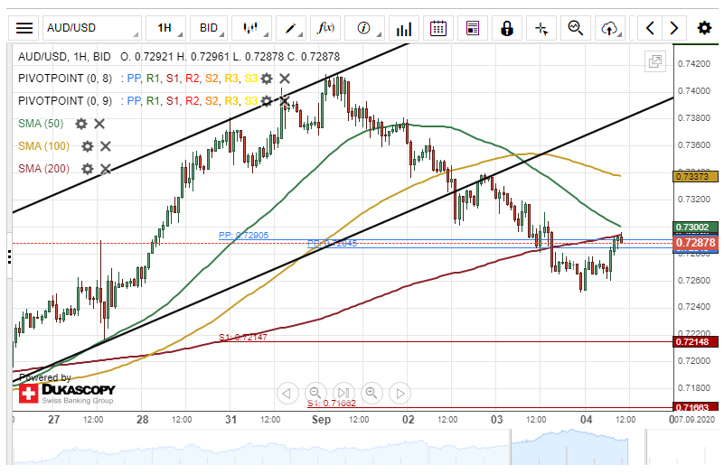Remove the SMA (50) indicator
This screenshot has height=474, width=724.
click(99, 124)
